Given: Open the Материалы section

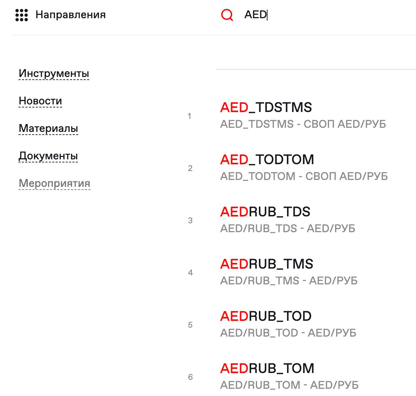Looking at the screenshot, I should pyautogui.click(x=48, y=128).
